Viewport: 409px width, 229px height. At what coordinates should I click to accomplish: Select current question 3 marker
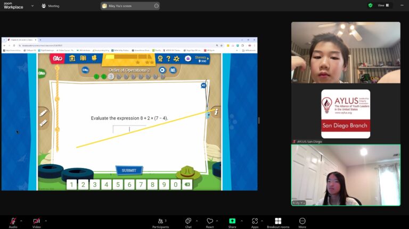(x=111, y=77)
